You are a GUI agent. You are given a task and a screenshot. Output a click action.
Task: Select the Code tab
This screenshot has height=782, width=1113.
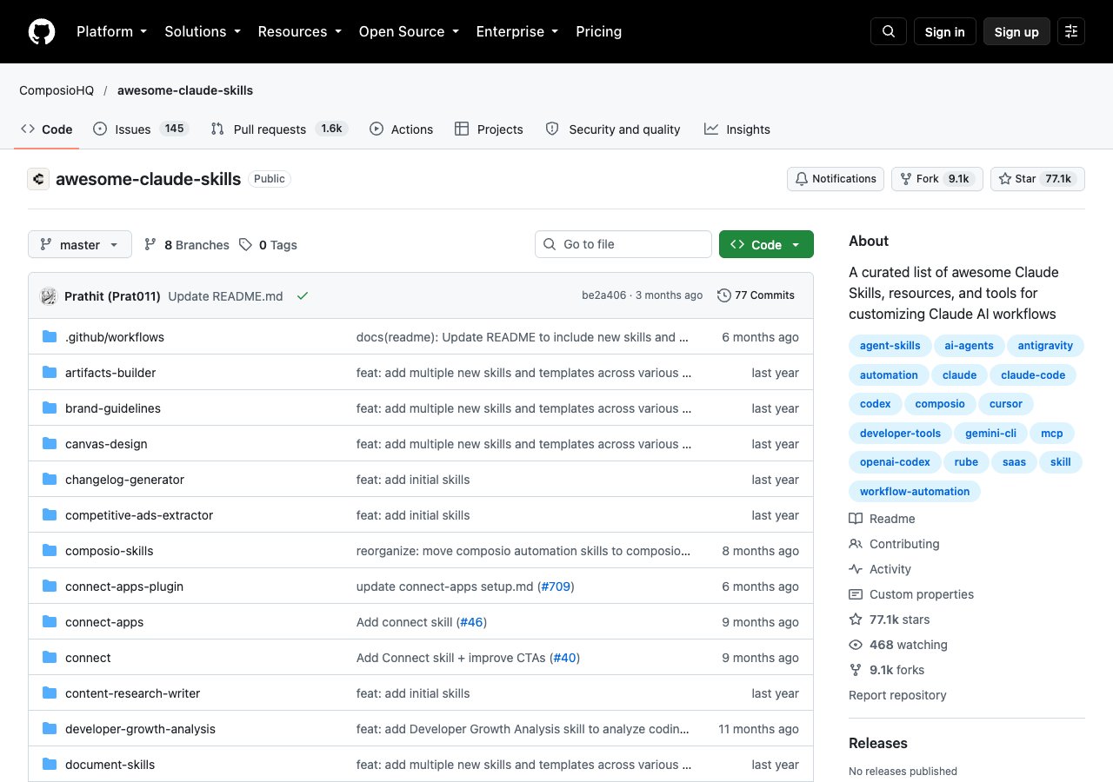point(47,129)
